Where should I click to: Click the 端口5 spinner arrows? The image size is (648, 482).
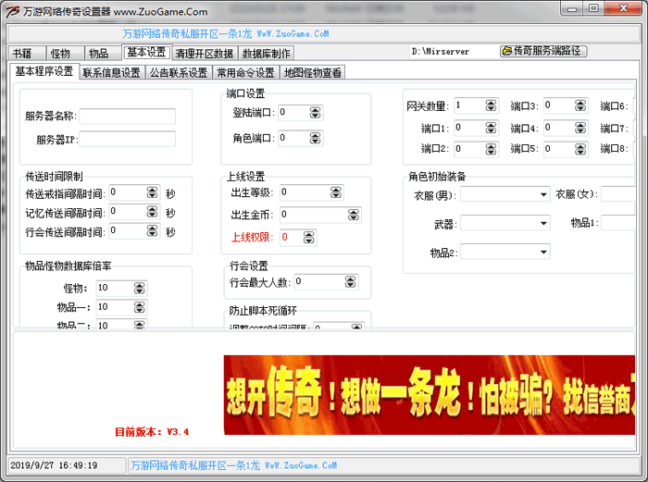580,149
